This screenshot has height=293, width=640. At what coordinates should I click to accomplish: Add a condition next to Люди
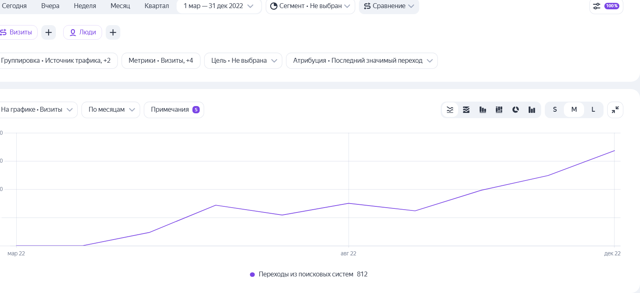point(113,32)
